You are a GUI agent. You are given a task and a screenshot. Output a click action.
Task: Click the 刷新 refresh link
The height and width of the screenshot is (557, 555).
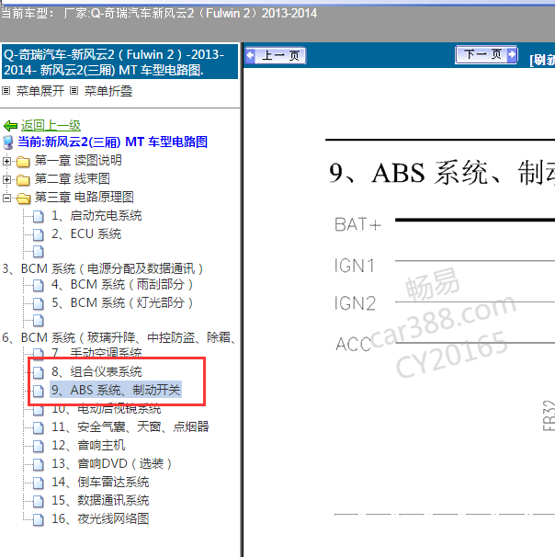click(542, 60)
